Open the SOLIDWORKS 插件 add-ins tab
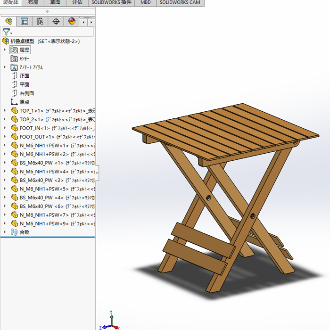 111,2
